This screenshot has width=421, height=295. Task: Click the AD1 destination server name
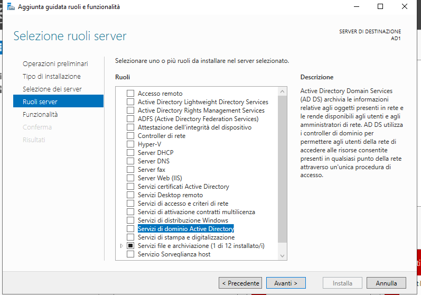coord(396,39)
